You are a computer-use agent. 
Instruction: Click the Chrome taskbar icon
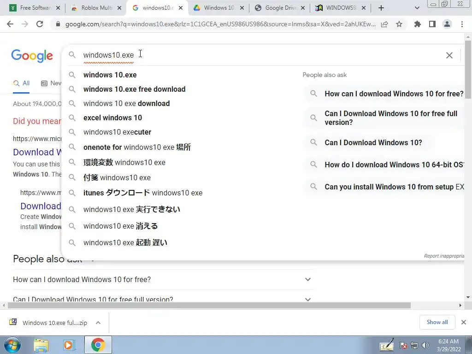click(x=98, y=345)
